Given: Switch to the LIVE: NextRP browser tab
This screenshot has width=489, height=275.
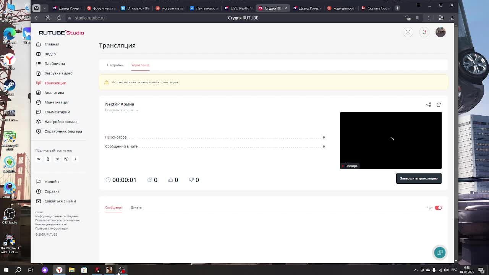Looking at the screenshot, I should coord(239,8).
